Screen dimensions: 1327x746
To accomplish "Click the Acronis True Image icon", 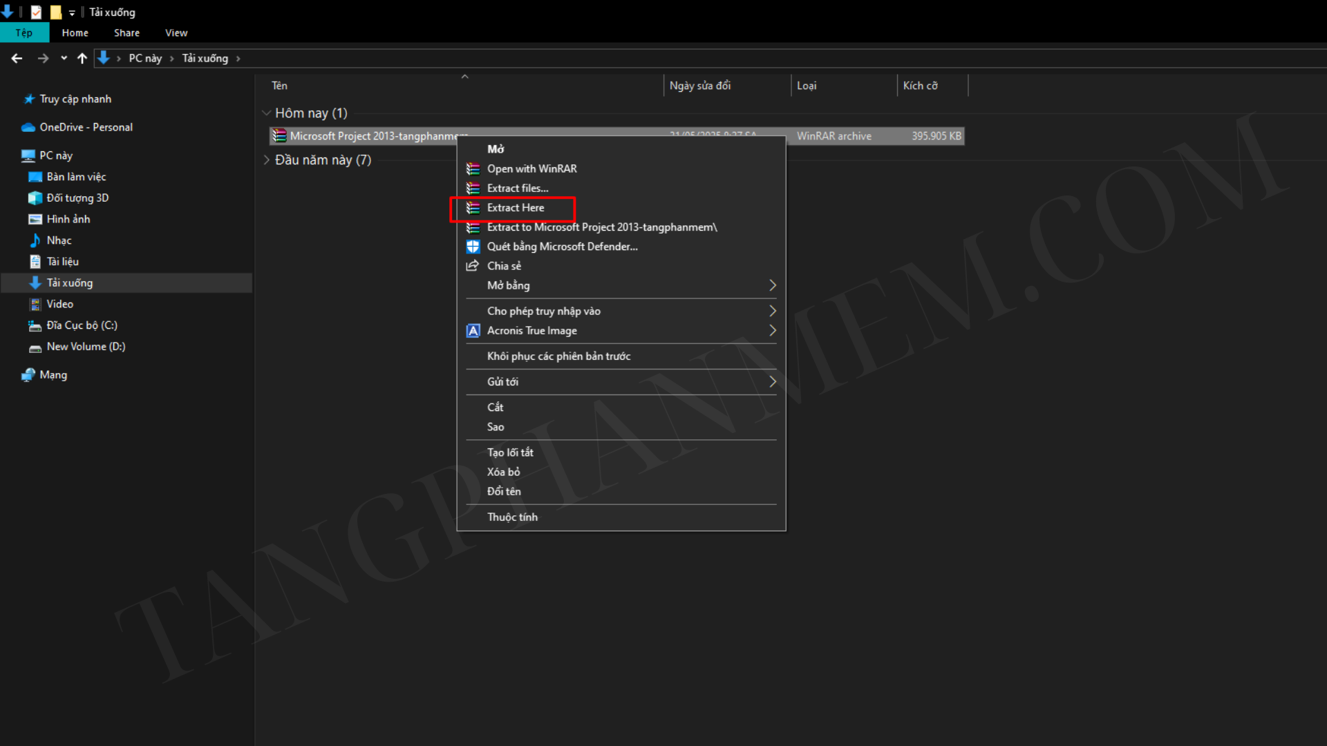I will tap(473, 331).
